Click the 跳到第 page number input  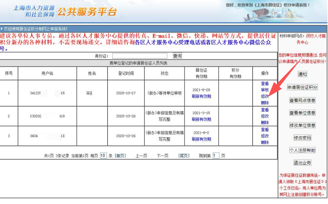coord(216,156)
